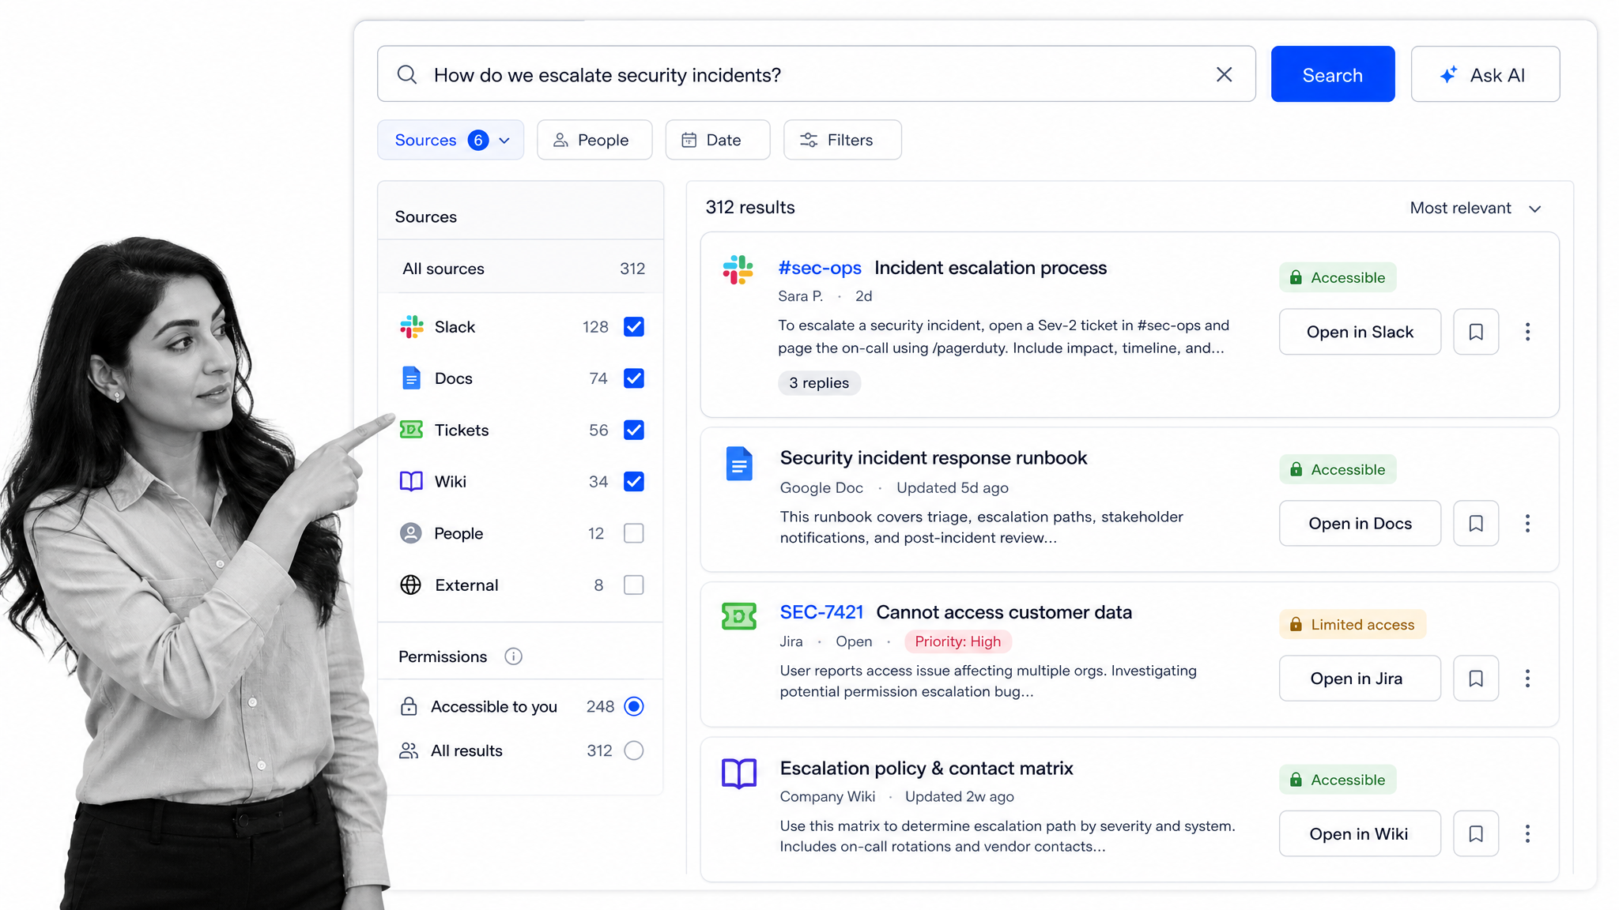1619x910 pixels.
Task: Click the Ask AI sparkle icon
Action: click(x=1448, y=75)
